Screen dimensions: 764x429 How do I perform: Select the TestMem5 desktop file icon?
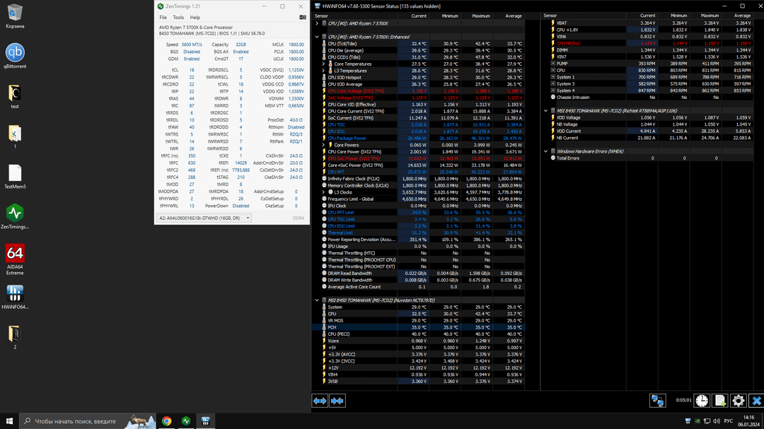click(x=15, y=177)
